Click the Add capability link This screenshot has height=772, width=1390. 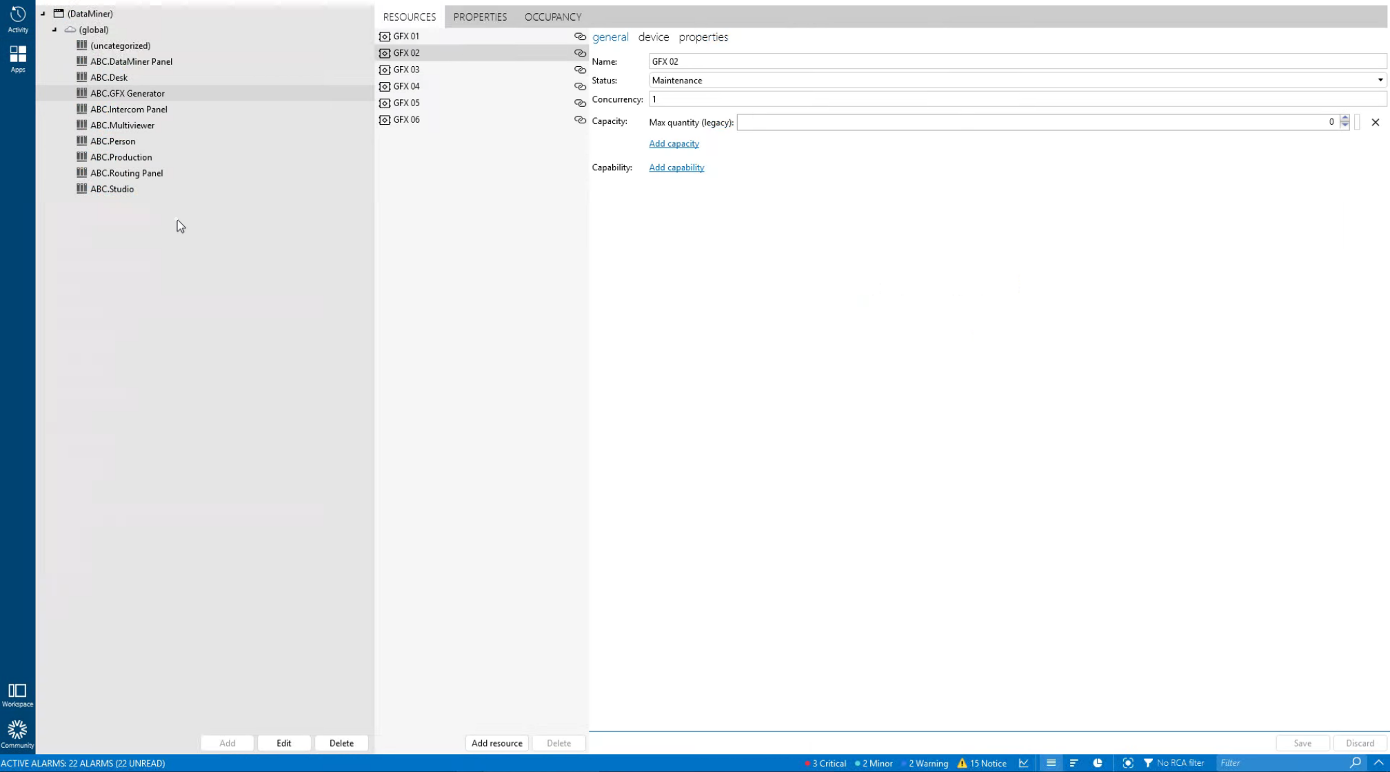676,167
